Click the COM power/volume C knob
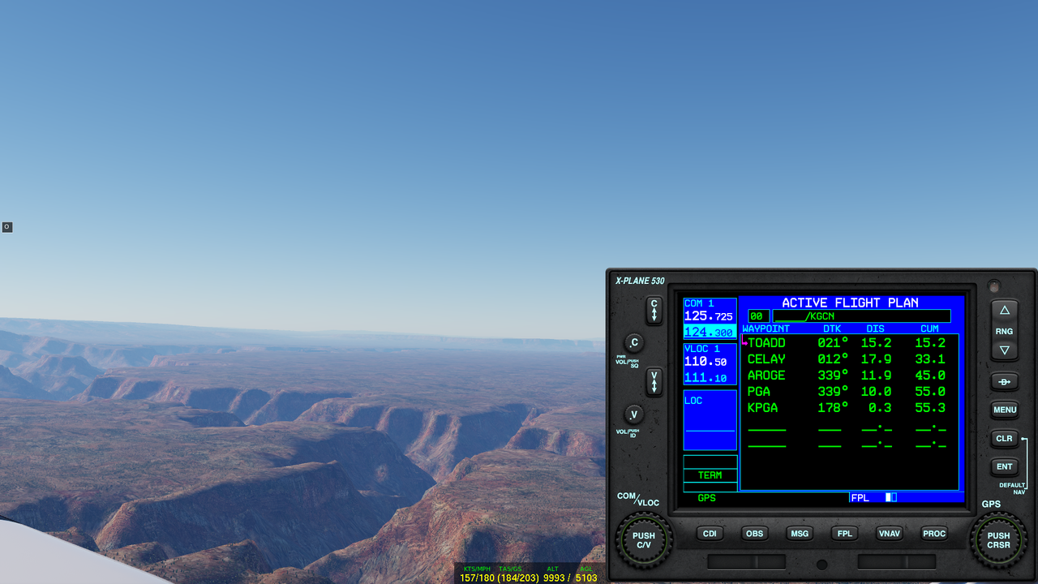 [x=634, y=342]
